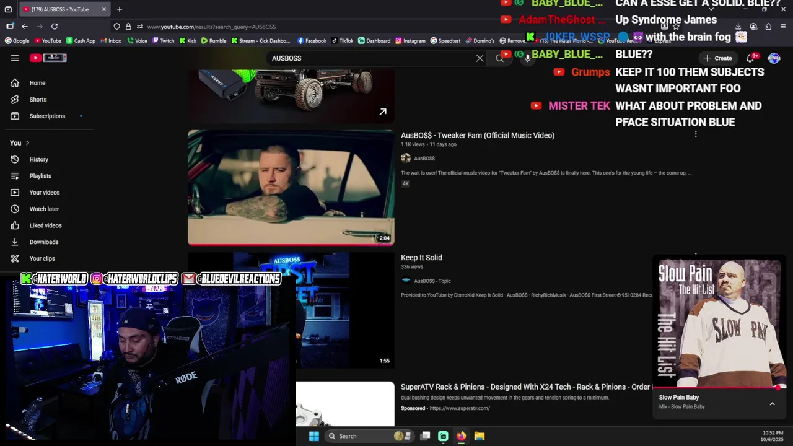The height and width of the screenshot is (446, 793).
Task: Clear the AUSBOSS search text
Action: [480, 58]
